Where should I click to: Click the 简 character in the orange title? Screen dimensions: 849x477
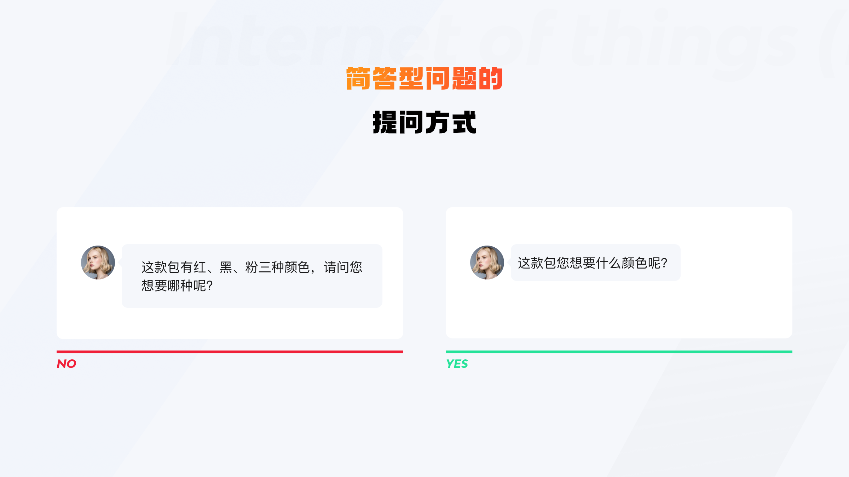[x=358, y=78]
